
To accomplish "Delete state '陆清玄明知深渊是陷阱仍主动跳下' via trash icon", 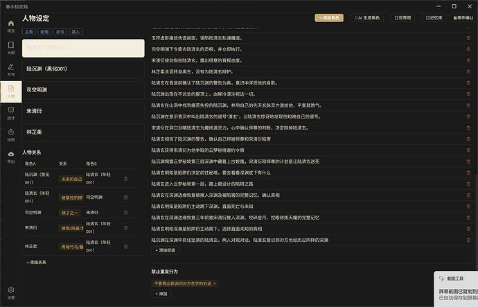I will tap(468, 229).
